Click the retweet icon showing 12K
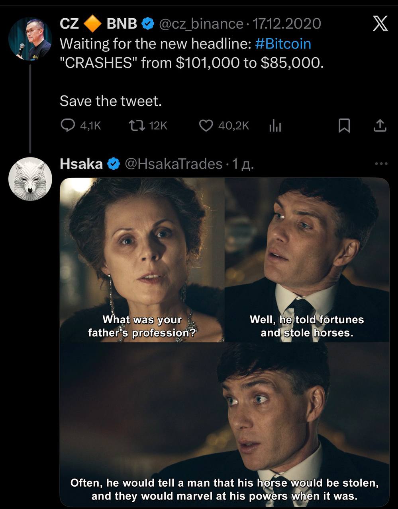398x509 pixels. [x=137, y=126]
